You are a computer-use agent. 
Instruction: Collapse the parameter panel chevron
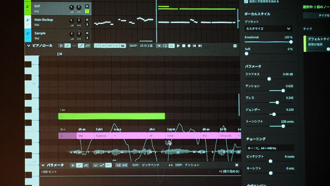(43, 165)
